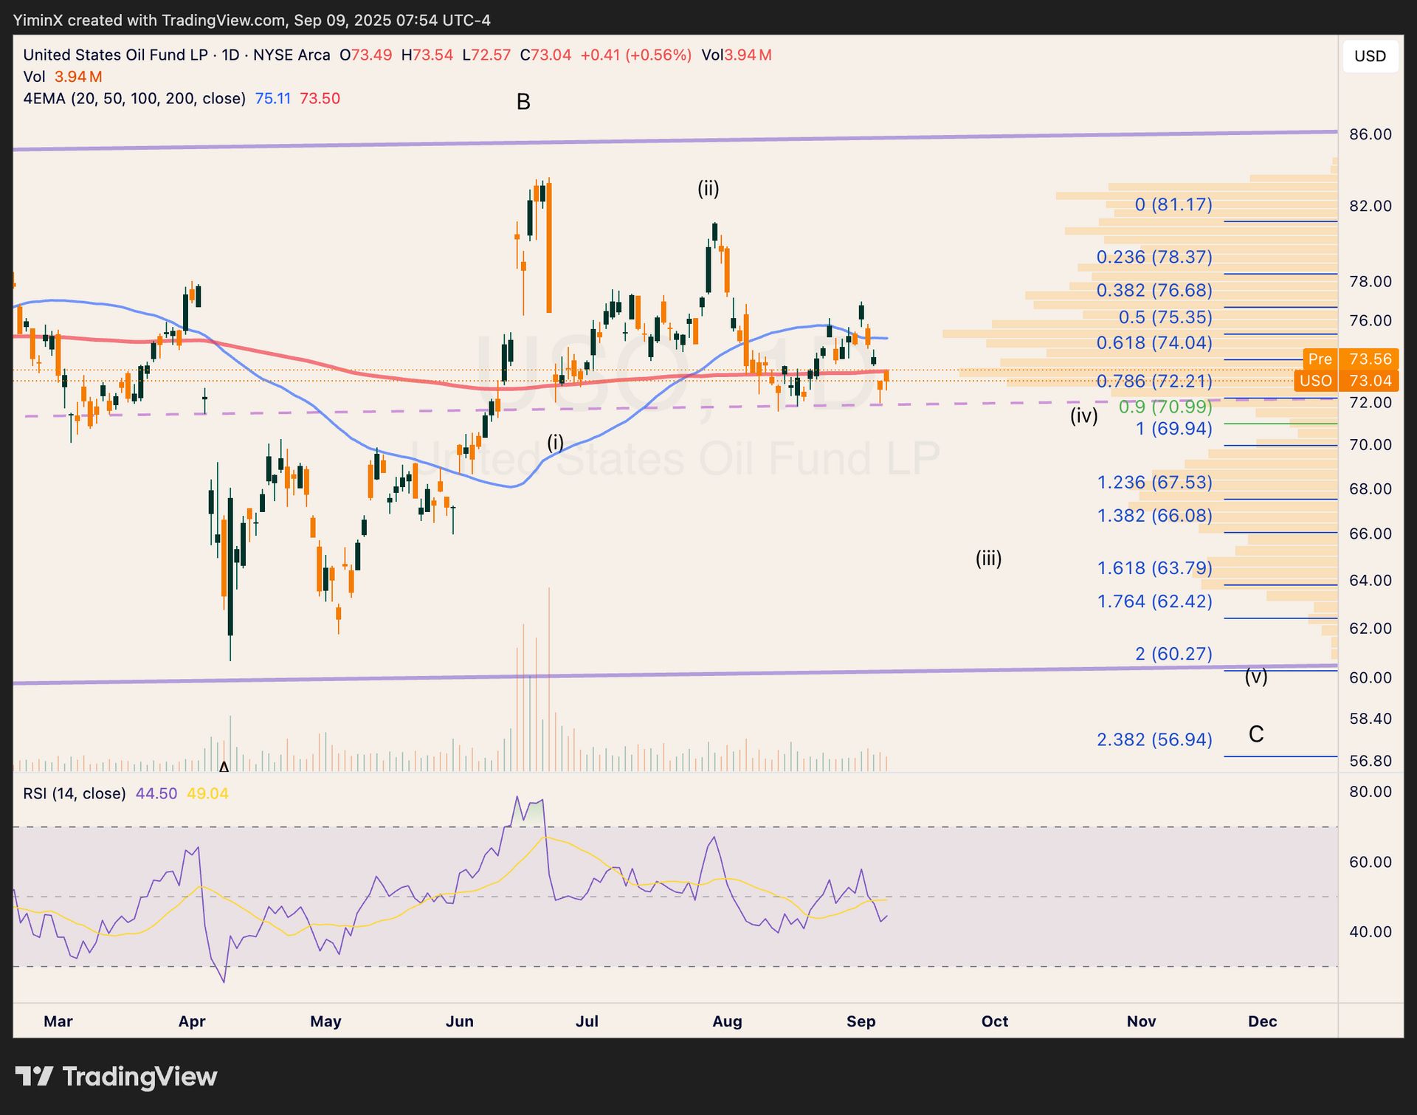The width and height of the screenshot is (1417, 1115).
Task: Click the (iii) wave marker
Action: click(988, 559)
